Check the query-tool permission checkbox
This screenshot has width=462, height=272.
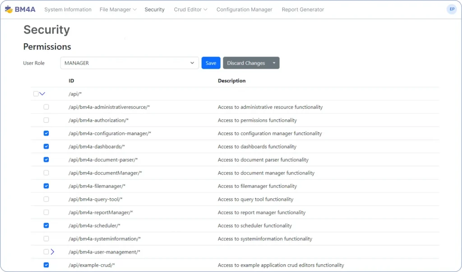(46, 199)
